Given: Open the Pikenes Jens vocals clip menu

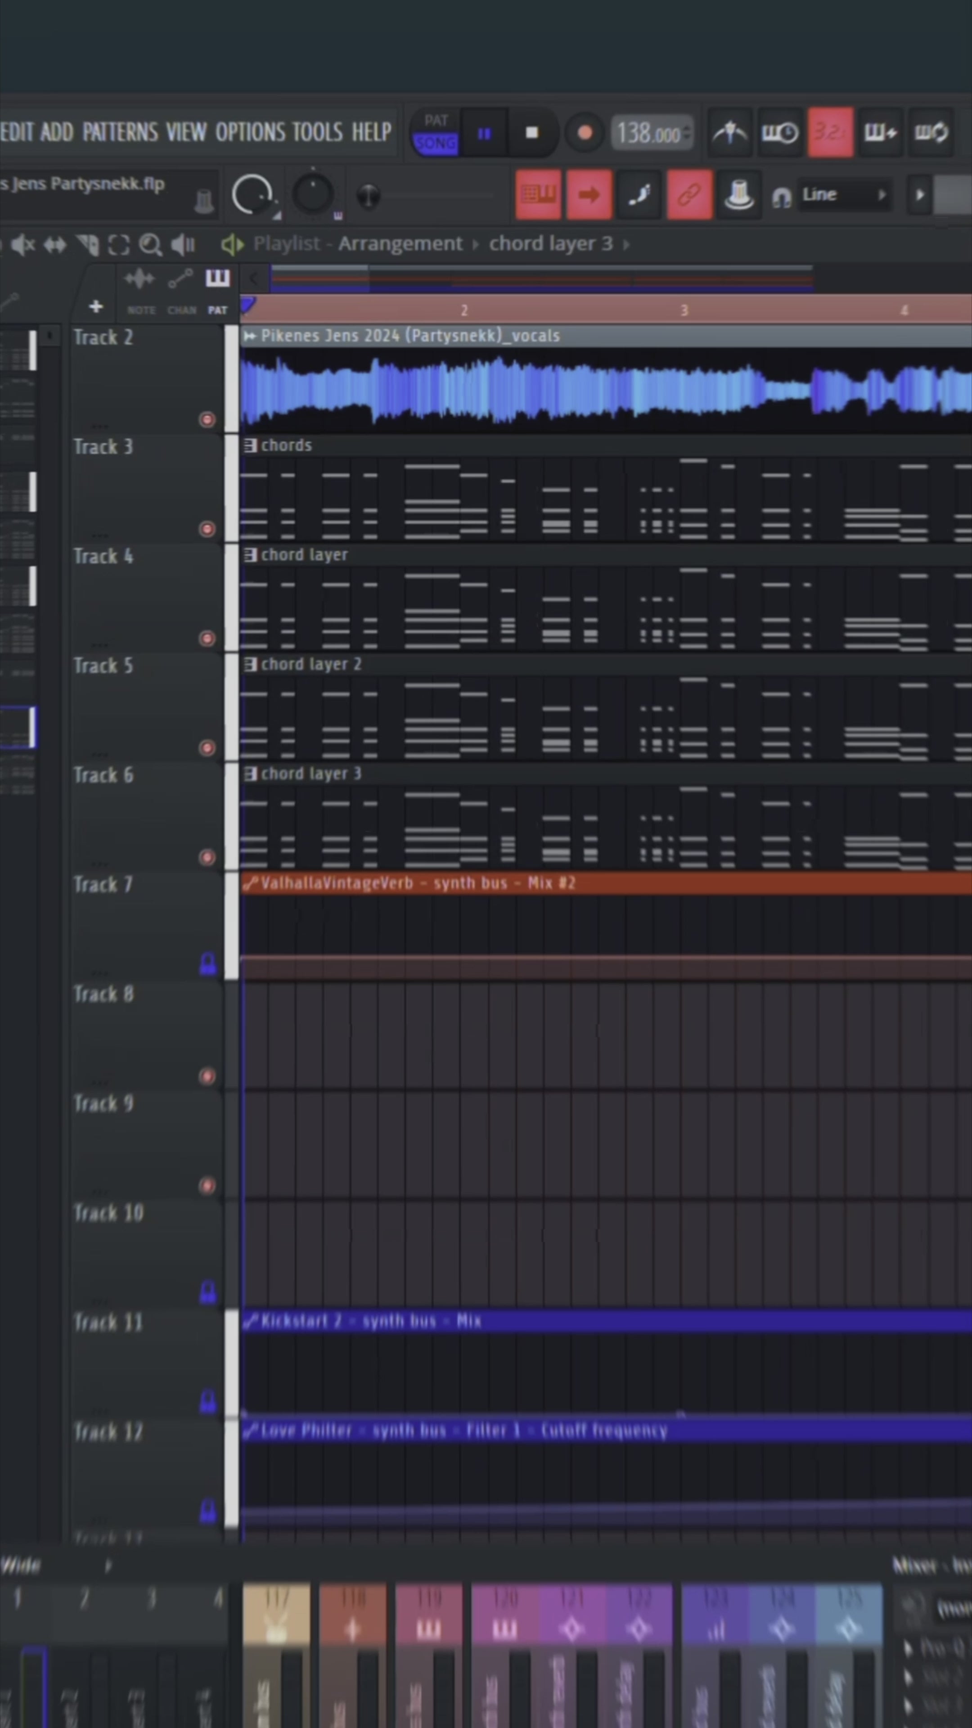Looking at the screenshot, I should click(x=250, y=336).
